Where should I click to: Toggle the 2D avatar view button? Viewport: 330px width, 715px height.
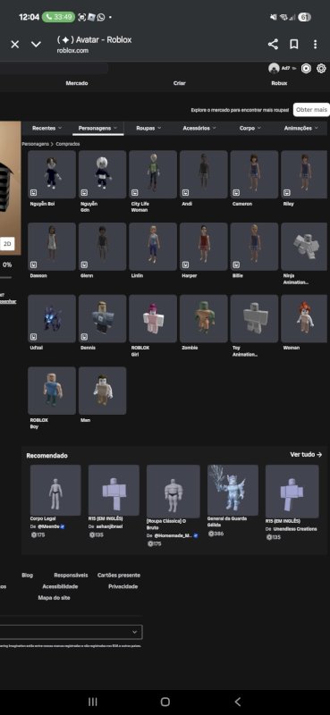(x=7, y=244)
